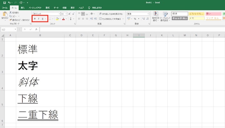The height and width of the screenshot is (128, 225).
Task: Apply the 標準 cell style
Action: point(180,14)
